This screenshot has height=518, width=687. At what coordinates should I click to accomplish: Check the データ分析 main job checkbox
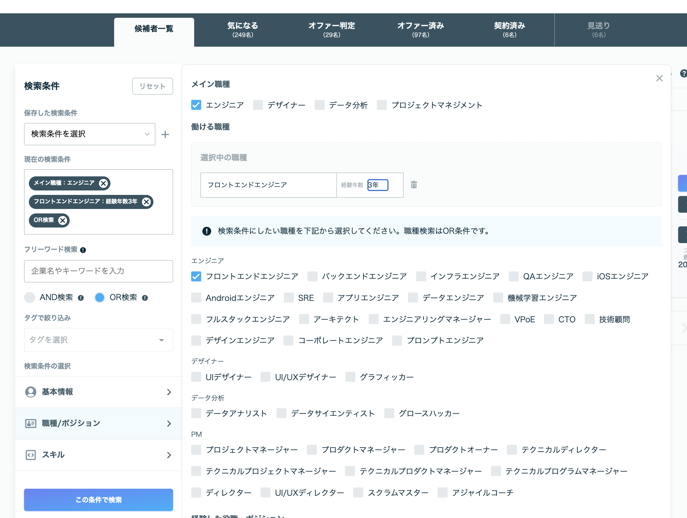coord(319,105)
